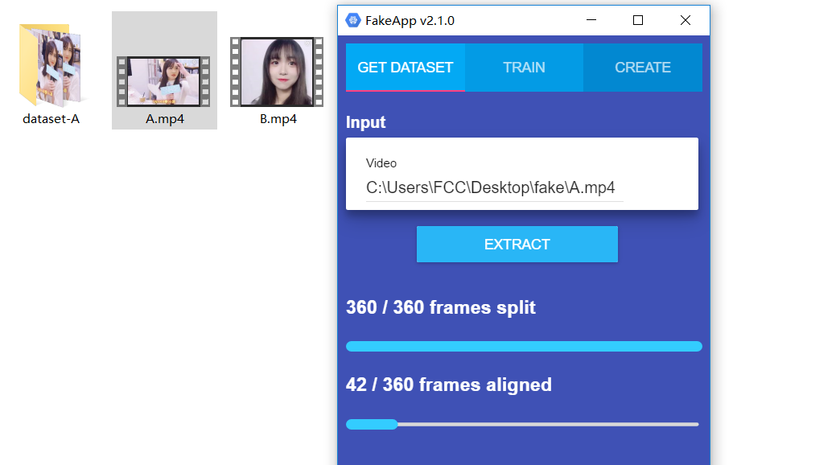
Task: Click the '360 / 360 frames split' text
Action: point(440,307)
